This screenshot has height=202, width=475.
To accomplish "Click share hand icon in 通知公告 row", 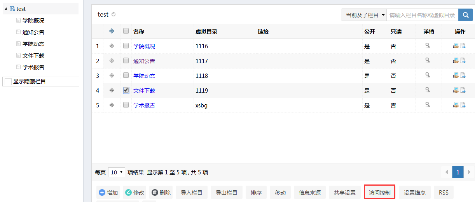I will [x=456, y=60].
